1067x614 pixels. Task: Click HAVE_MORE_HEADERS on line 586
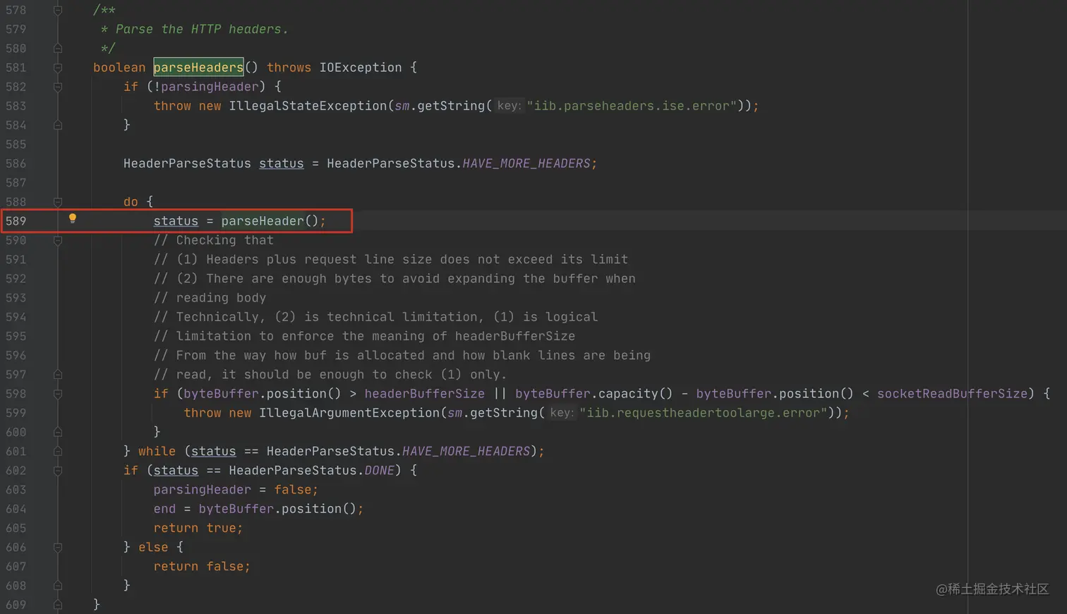point(526,164)
